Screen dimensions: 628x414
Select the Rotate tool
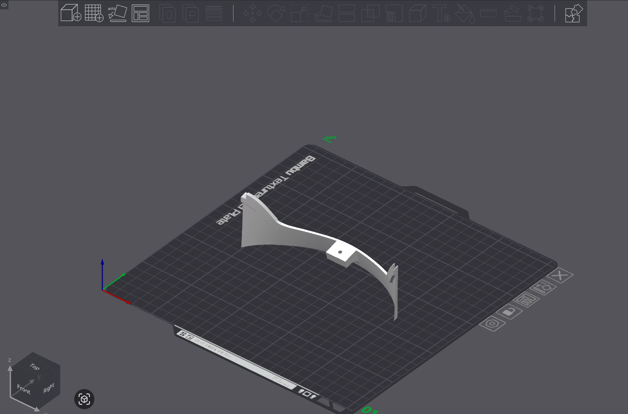[x=276, y=13]
